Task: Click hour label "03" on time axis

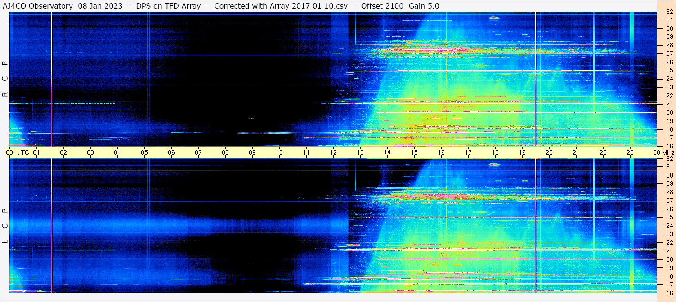Action: click(90, 152)
